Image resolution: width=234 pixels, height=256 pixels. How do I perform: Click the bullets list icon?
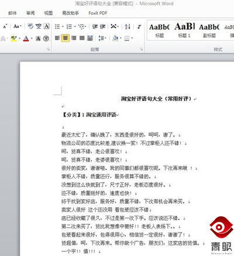[x=57, y=26]
